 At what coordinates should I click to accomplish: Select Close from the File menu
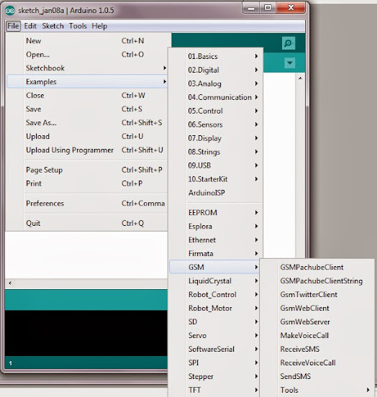click(x=87, y=96)
